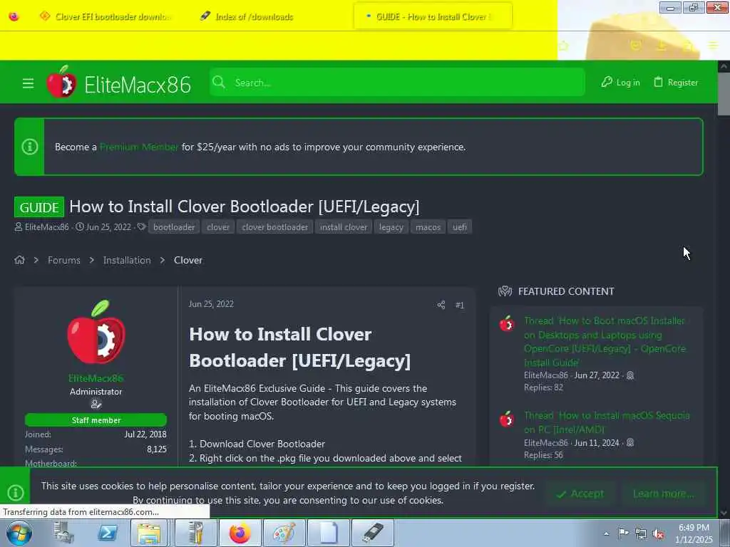Image resolution: width=730 pixels, height=547 pixels.
Task: Open the Pocket toolbar icon
Action: tap(635, 45)
